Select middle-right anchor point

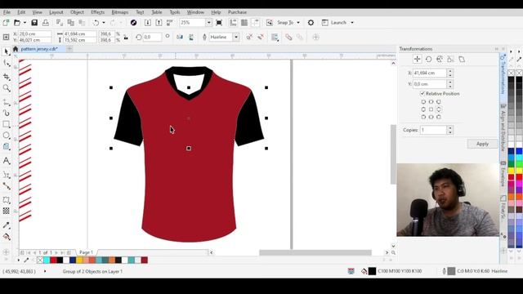(x=439, y=109)
